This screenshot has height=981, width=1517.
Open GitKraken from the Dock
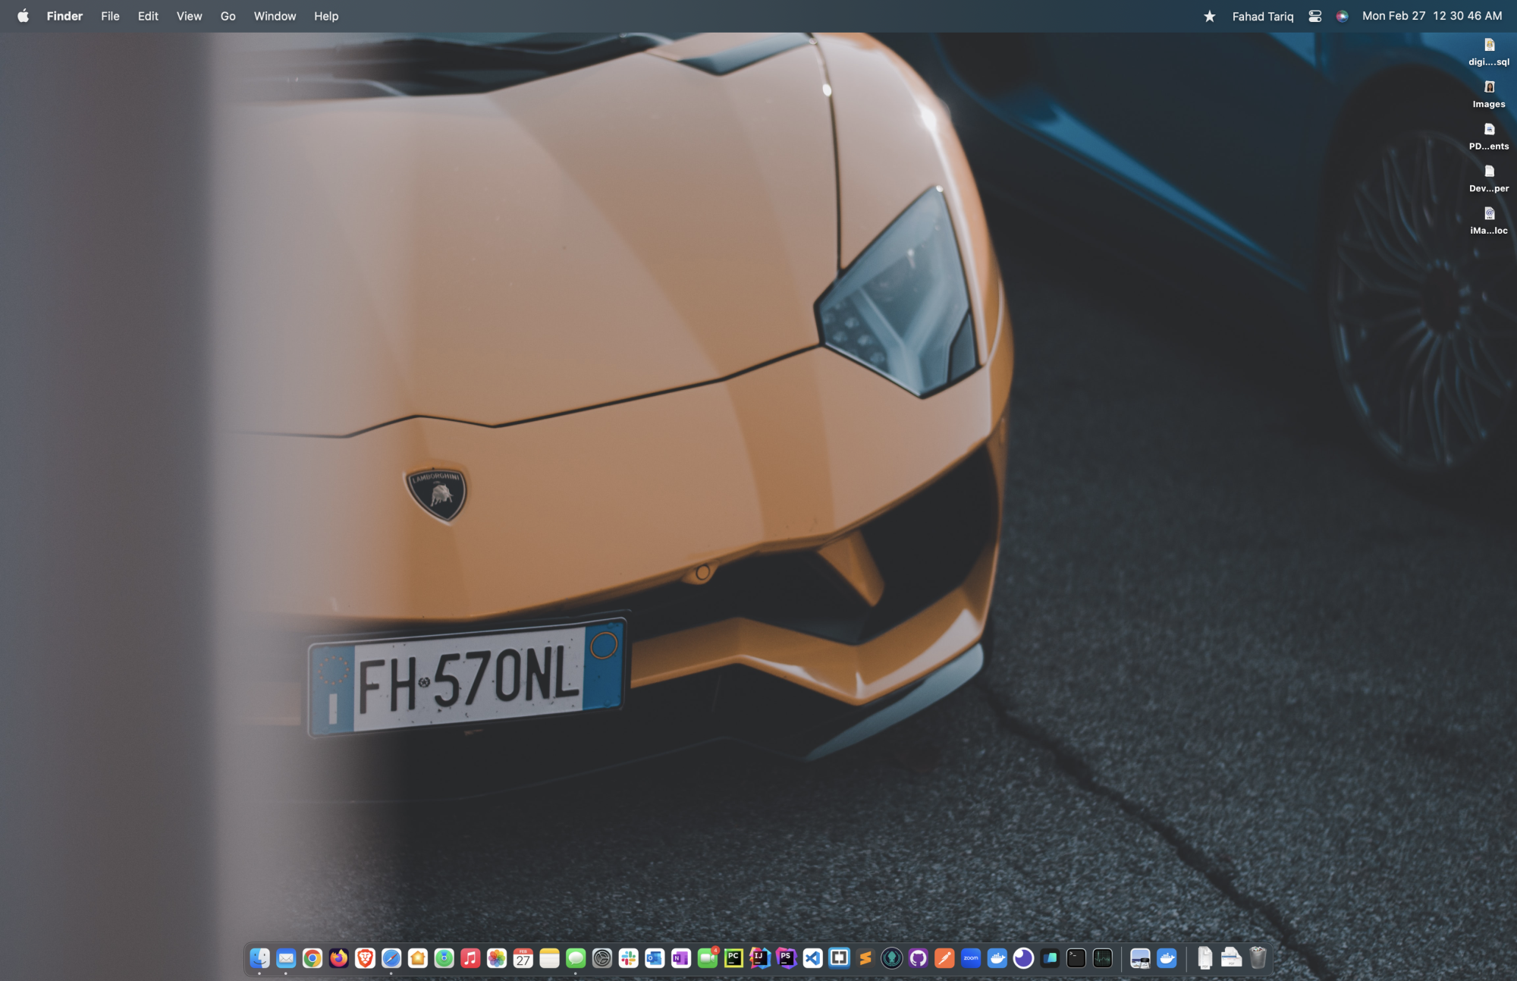[x=892, y=958]
